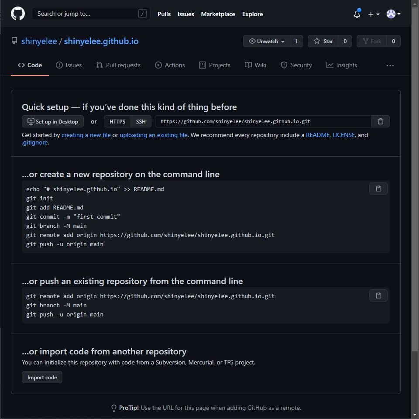419x419 pixels.
Task: Click the ProTip lightbulb icon
Action: click(114, 408)
